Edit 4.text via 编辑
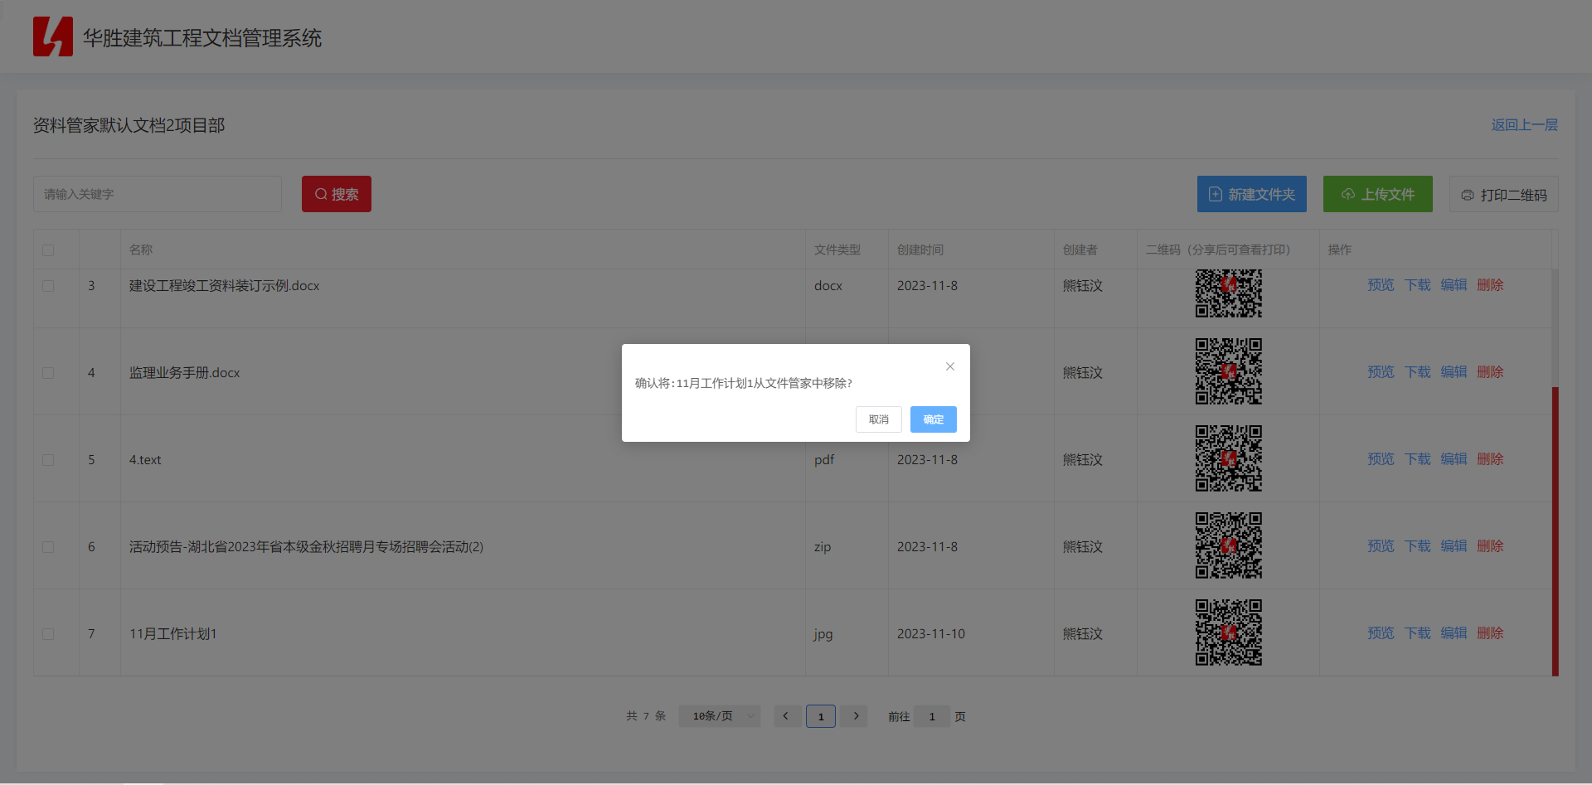 (x=1454, y=459)
